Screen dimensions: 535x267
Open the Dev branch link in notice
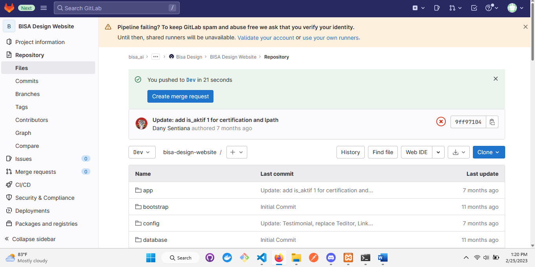pyautogui.click(x=191, y=80)
